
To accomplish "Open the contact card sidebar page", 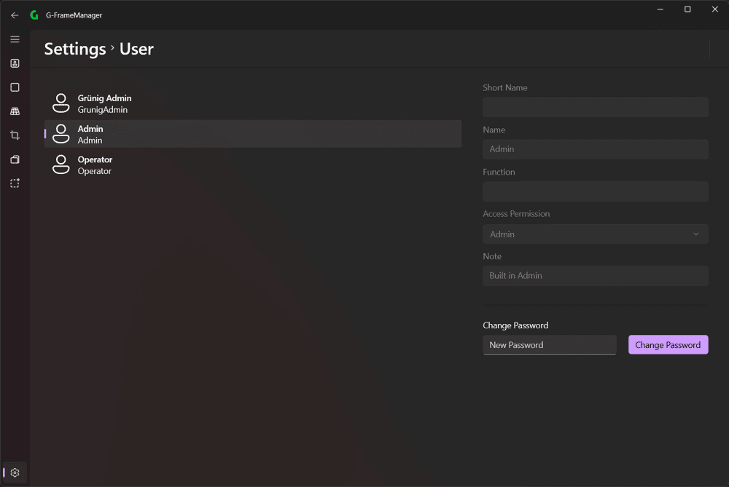I will (15, 63).
